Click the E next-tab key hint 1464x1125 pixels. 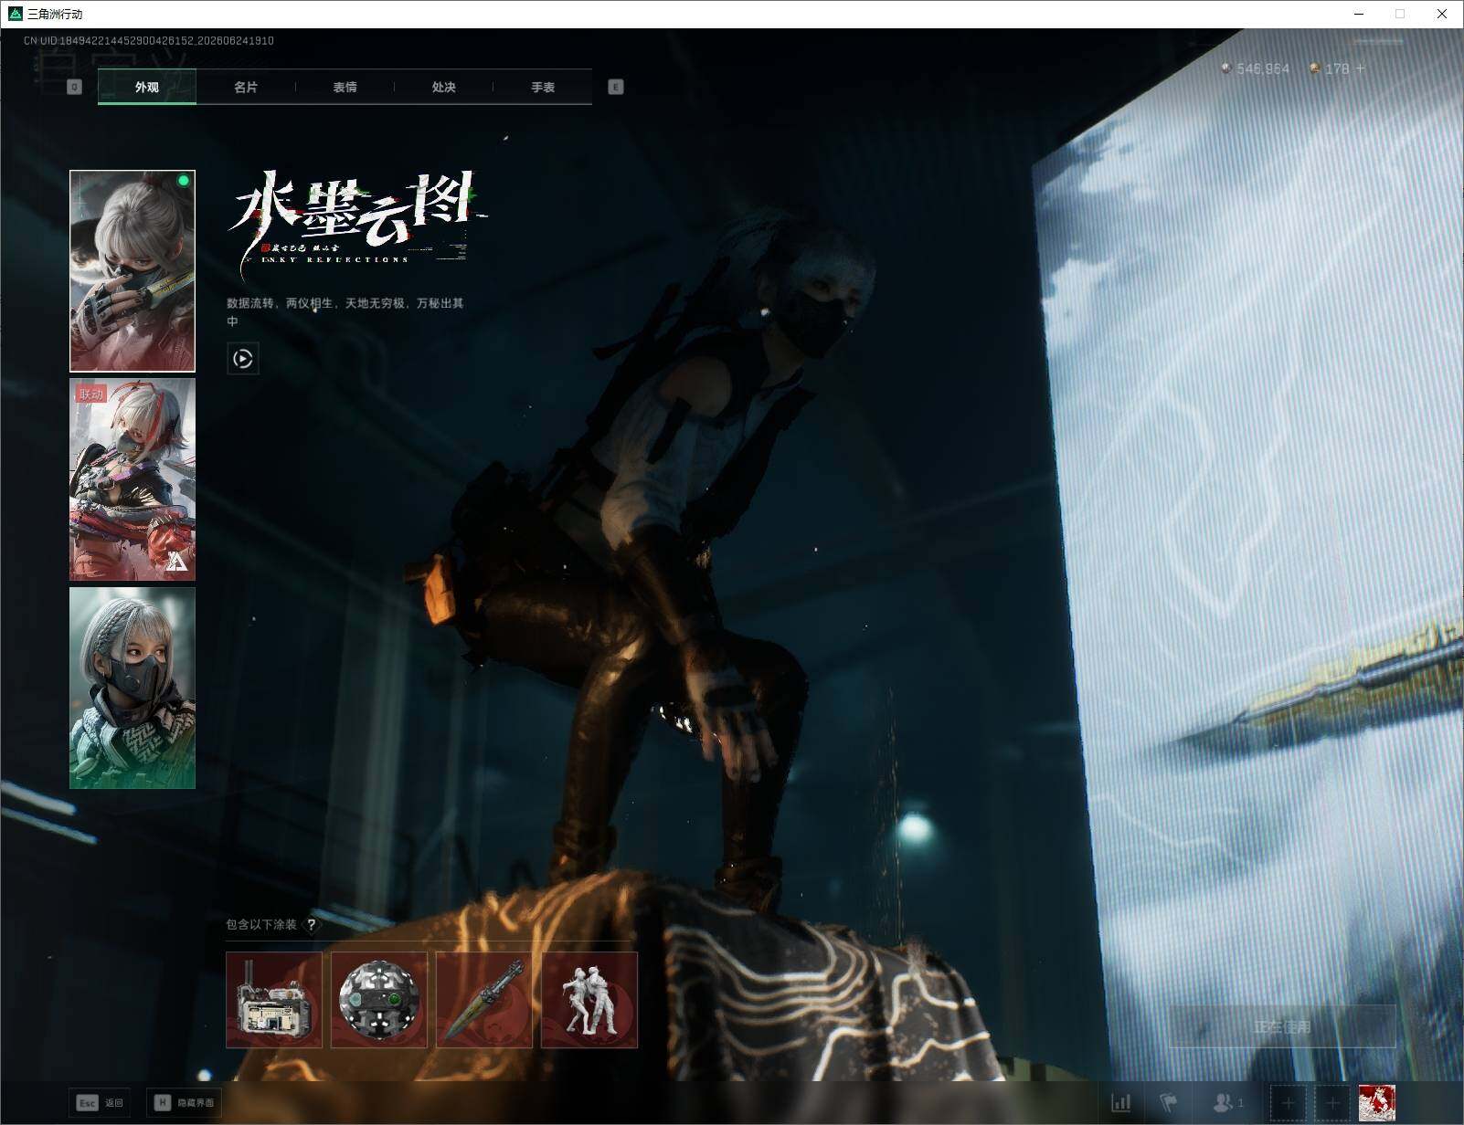[616, 87]
